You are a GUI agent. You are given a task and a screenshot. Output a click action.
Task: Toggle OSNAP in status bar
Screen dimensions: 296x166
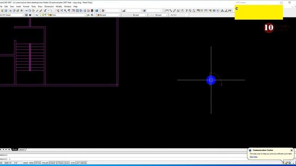coord(52,163)
